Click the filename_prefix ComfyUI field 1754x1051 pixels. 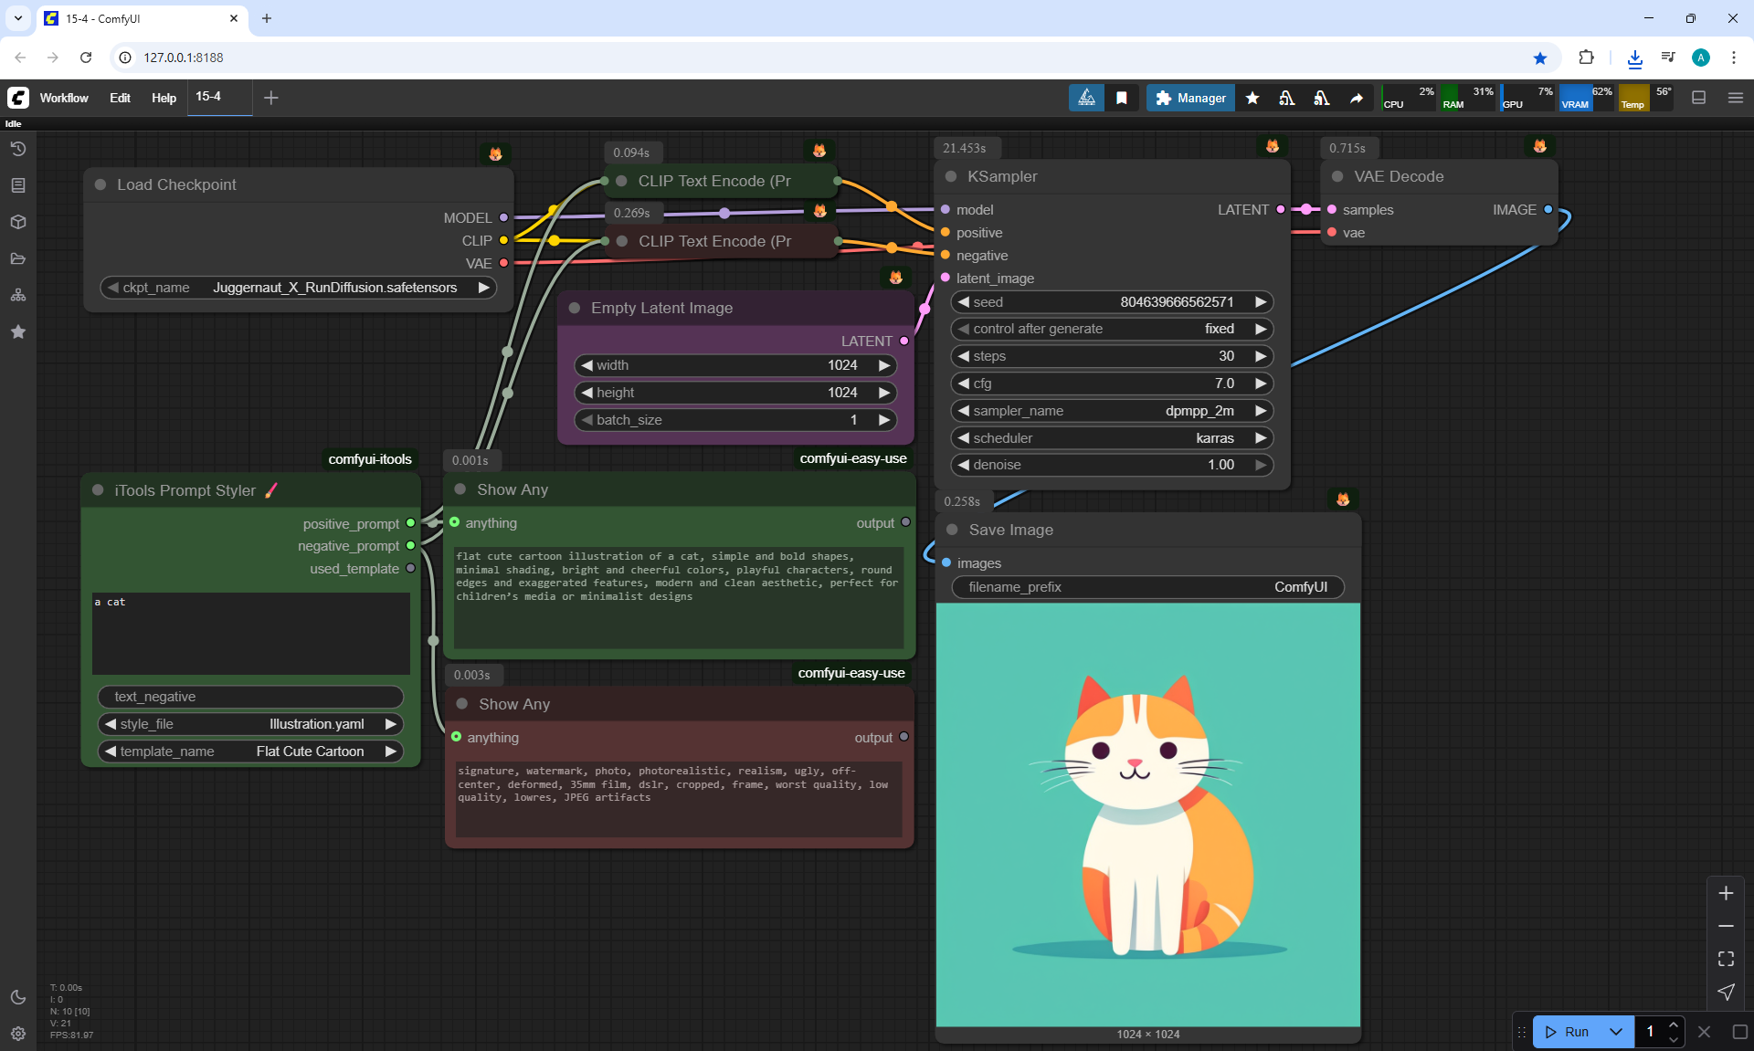1147,587
